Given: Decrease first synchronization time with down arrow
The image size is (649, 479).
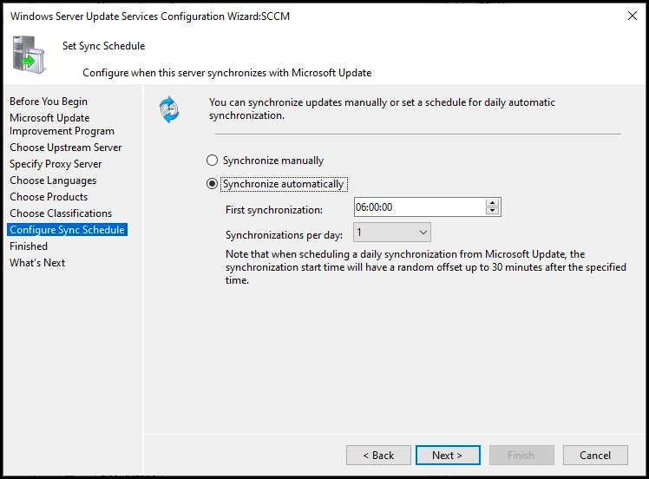Looking at the screenshot, I should 492,211.
